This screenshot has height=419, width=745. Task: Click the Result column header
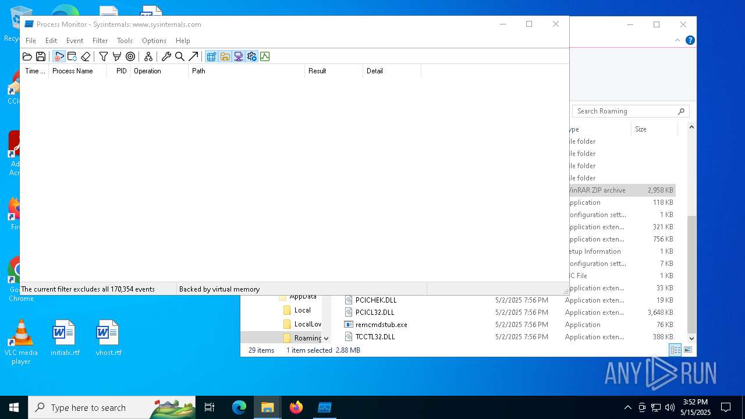point(334,71)
